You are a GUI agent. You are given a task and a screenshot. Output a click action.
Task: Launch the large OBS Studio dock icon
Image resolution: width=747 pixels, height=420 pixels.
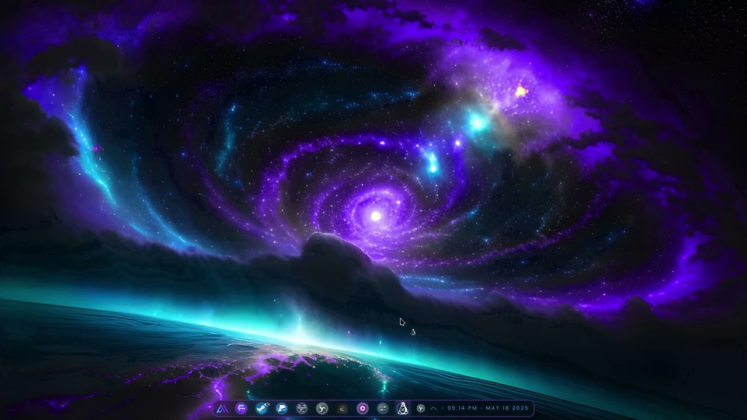tap(322, 408)
